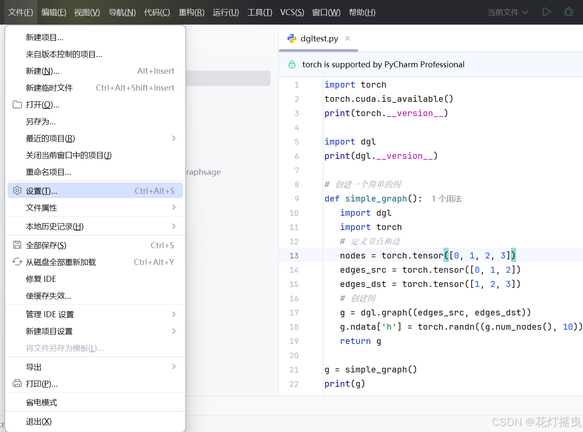Click the 'import torch' code on line 1

(x=355, y=85)
